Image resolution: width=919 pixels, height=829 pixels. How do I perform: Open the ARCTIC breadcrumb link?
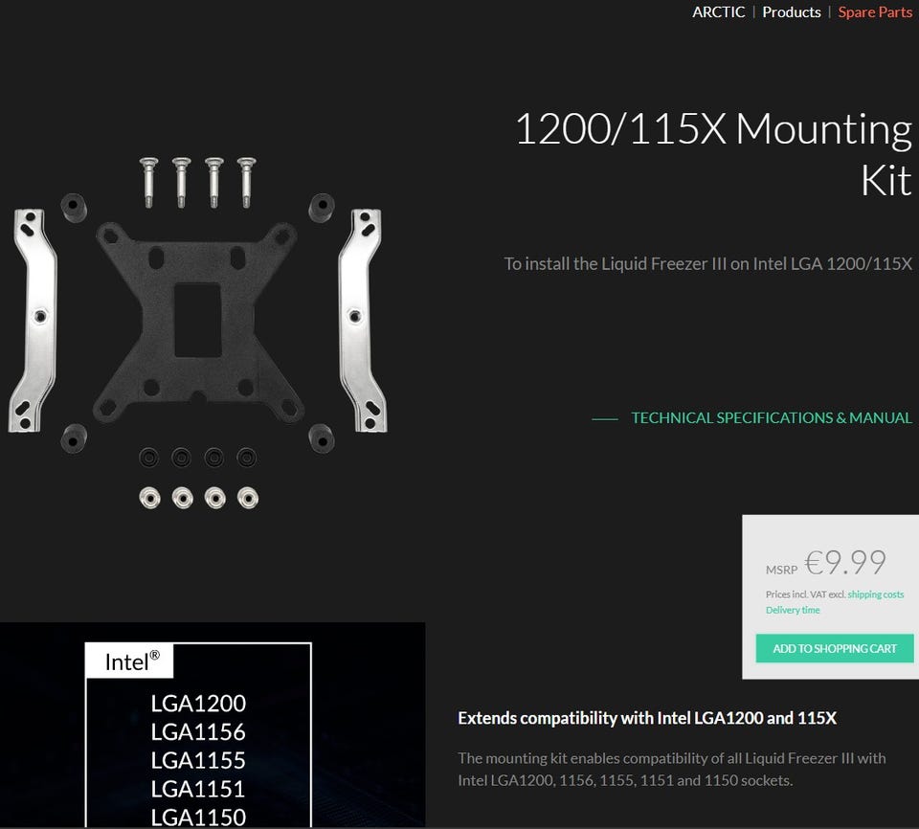(x=718, y=11)
